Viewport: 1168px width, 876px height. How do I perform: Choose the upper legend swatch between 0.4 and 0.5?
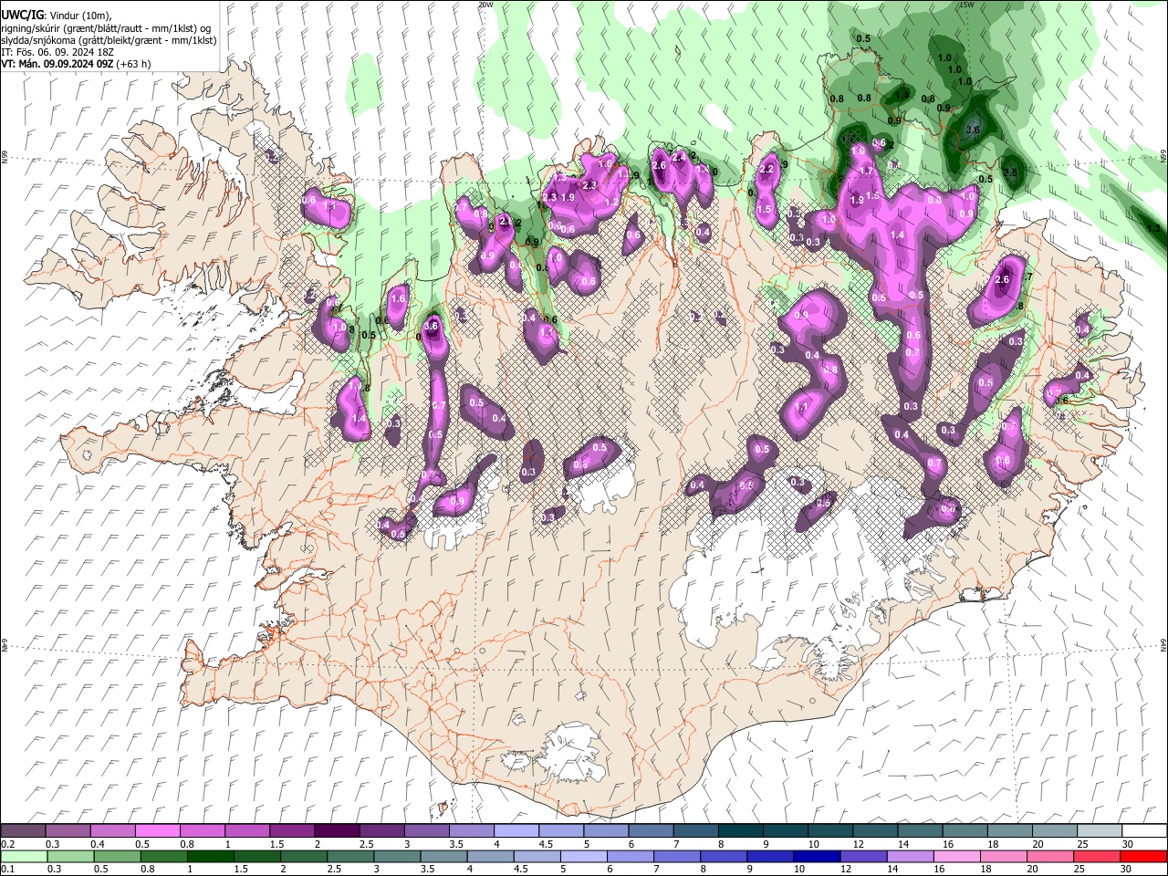click(x=113, y=830)
